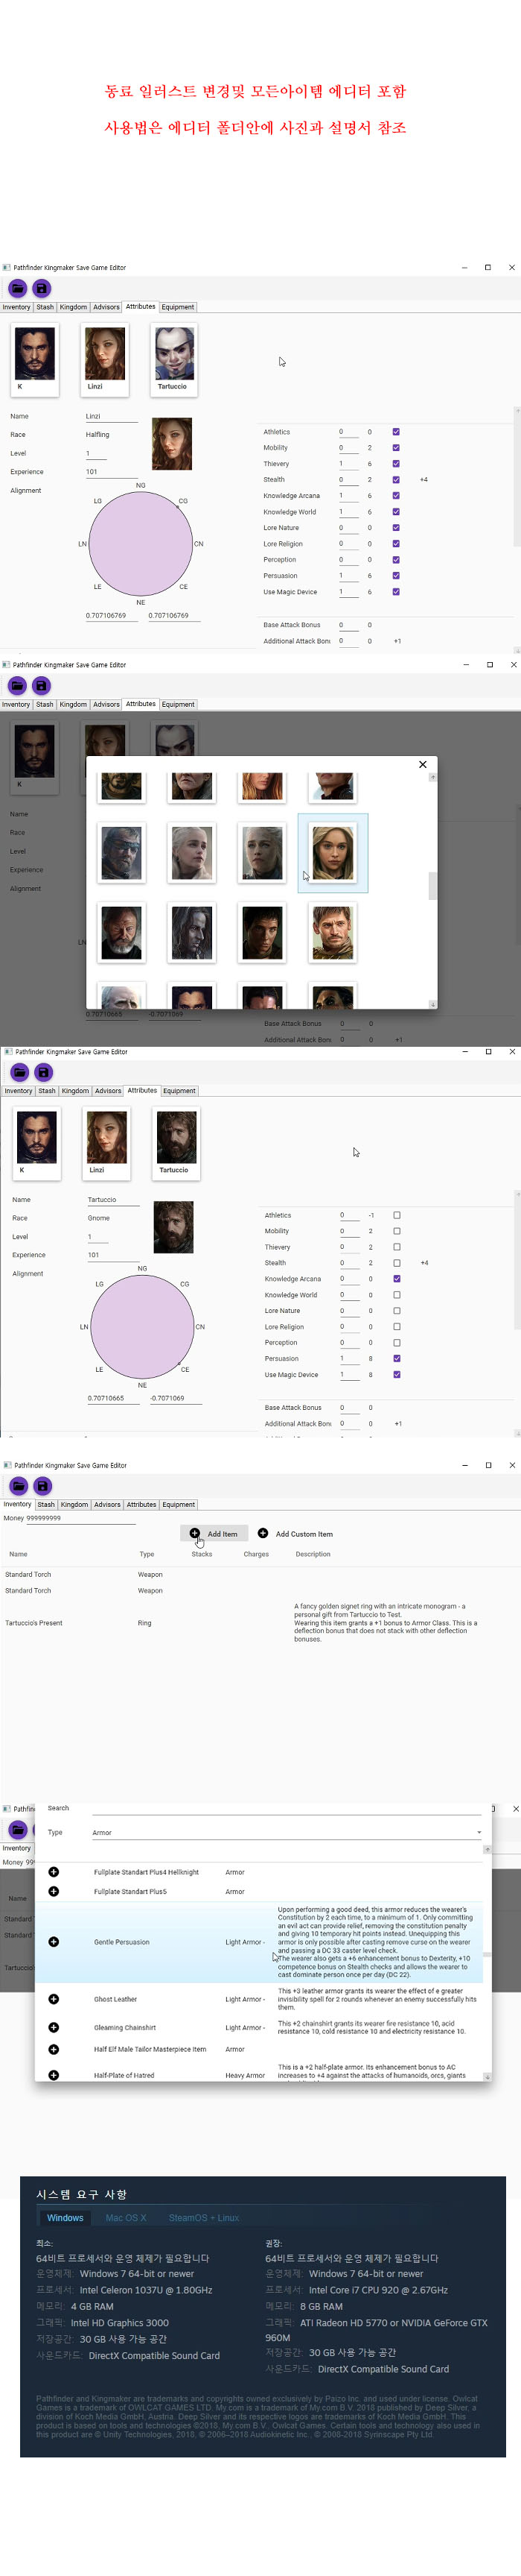
Task: Select Gentle Persuasion item row
Action: point(260,1942)
